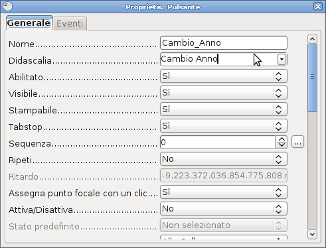
Task: Open the Attiva/Disattiva dropdown
Action: tap(224, 209)
